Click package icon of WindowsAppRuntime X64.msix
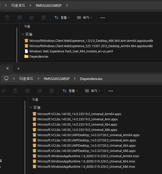This screenshot has height=174, width=162. click(34, 161)
